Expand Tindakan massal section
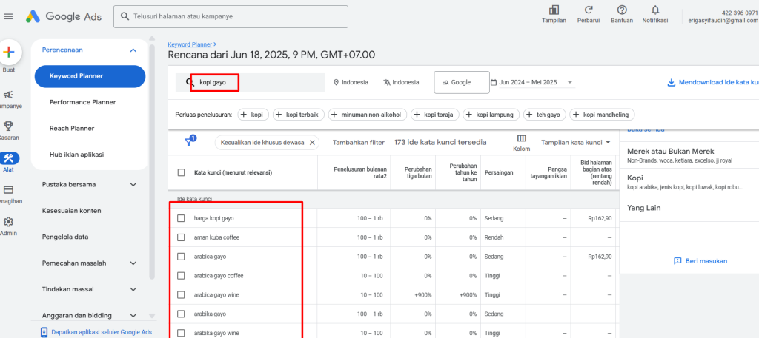 133,289
